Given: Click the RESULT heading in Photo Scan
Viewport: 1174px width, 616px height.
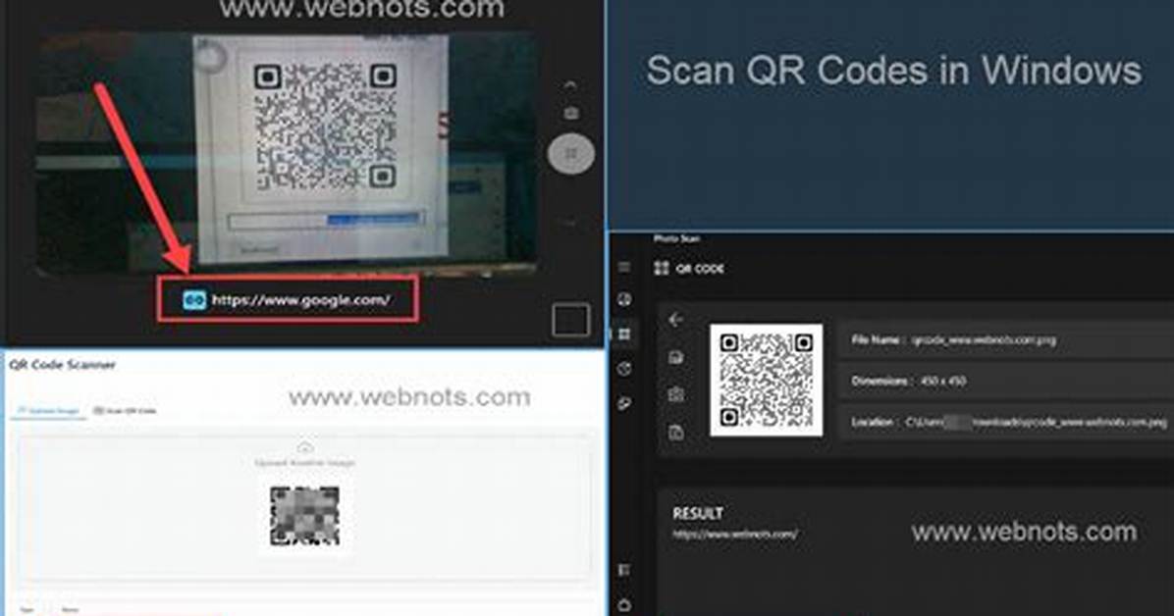Looking at the screenshot, I should click(698, 513).
